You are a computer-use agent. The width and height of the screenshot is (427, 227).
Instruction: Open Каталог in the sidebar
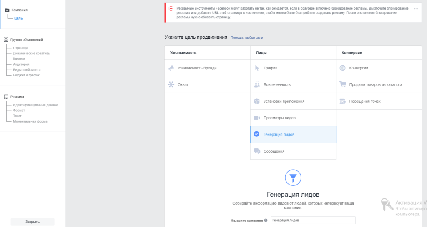[19, 59]
